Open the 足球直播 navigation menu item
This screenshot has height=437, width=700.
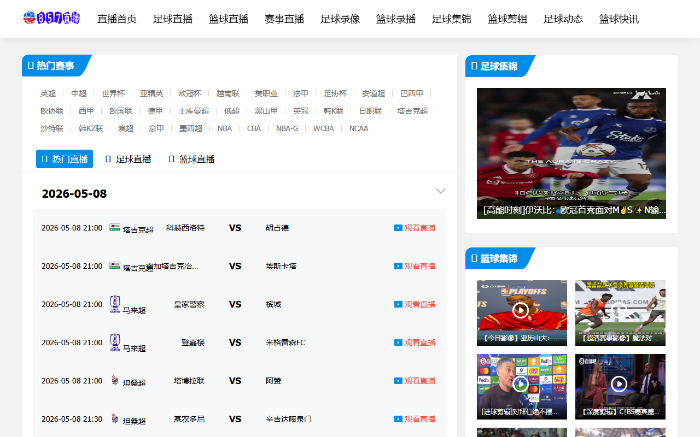(173, 19)
